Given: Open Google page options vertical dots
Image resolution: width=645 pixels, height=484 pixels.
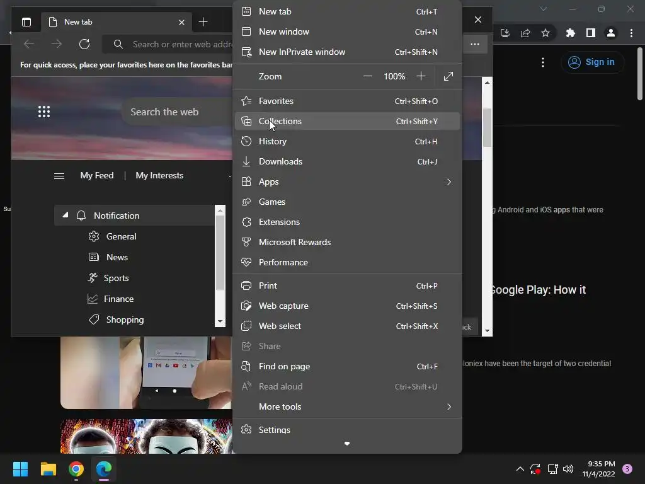Looking at the screenshot, I should click(543, 62).
